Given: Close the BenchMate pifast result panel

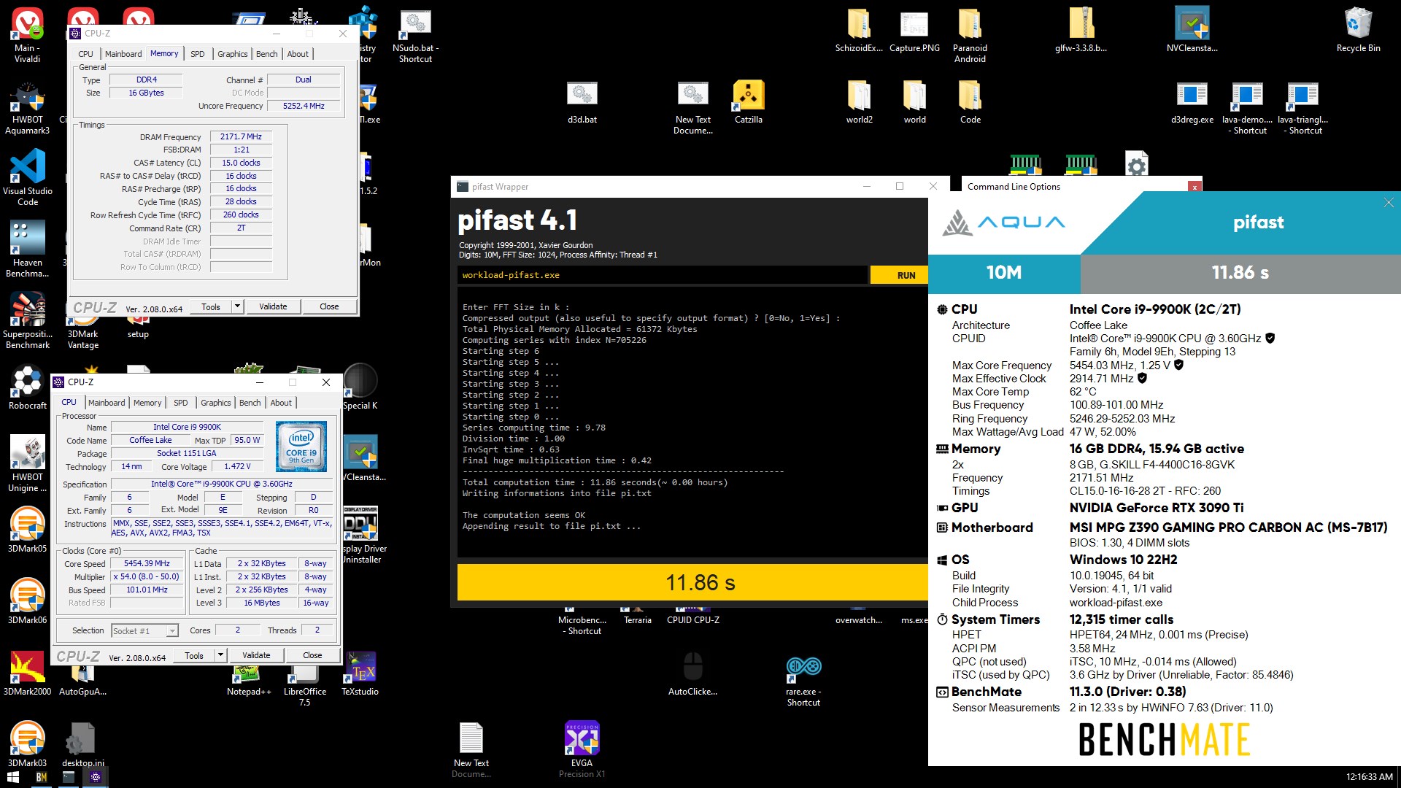Looking at the screenshot, I should pyautogui.click(x=1388, y=203).
